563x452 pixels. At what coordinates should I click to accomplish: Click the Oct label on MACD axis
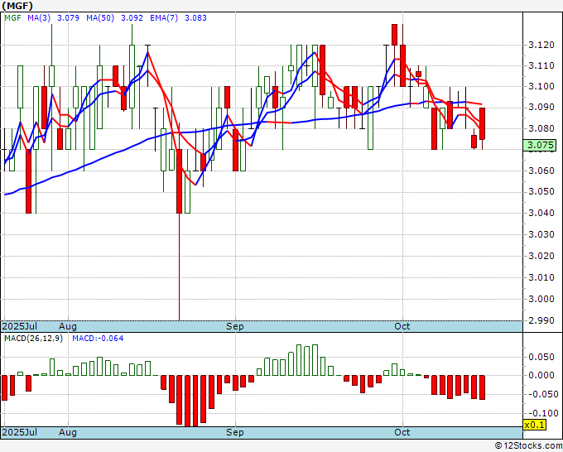pos(402,432)
